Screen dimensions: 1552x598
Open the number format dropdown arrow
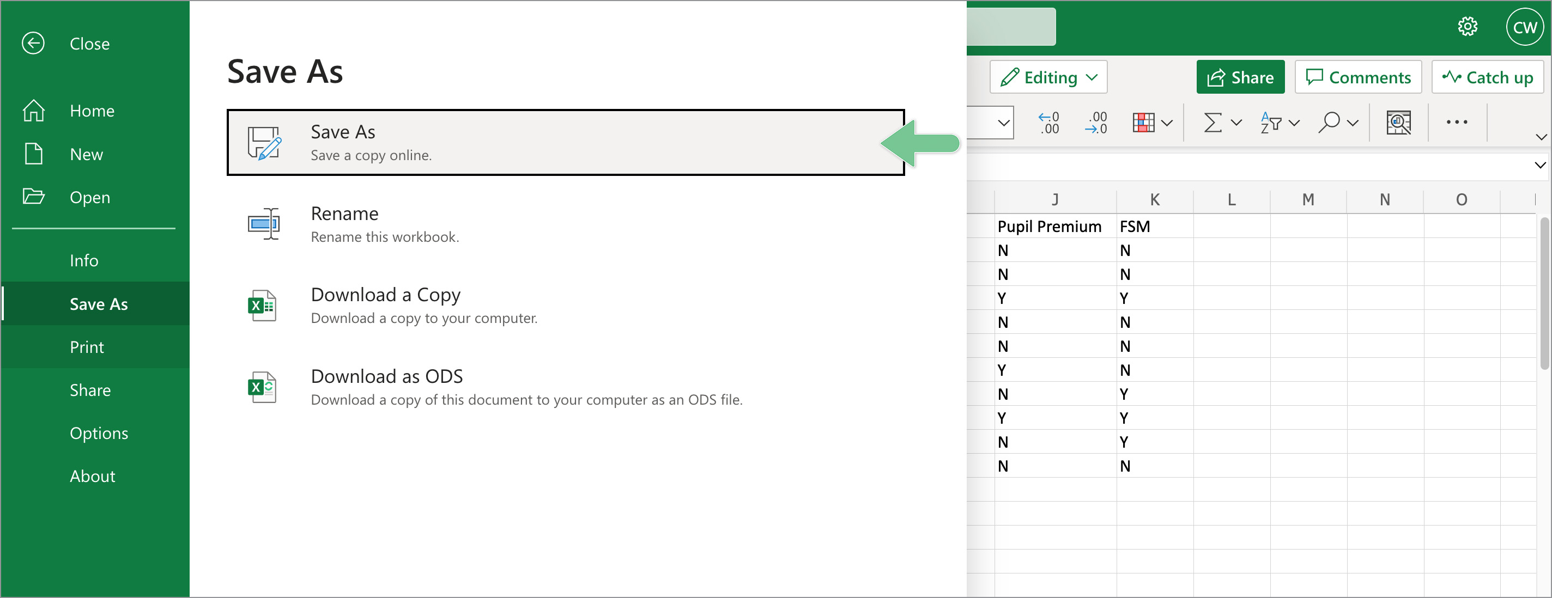coord(1003,123)
